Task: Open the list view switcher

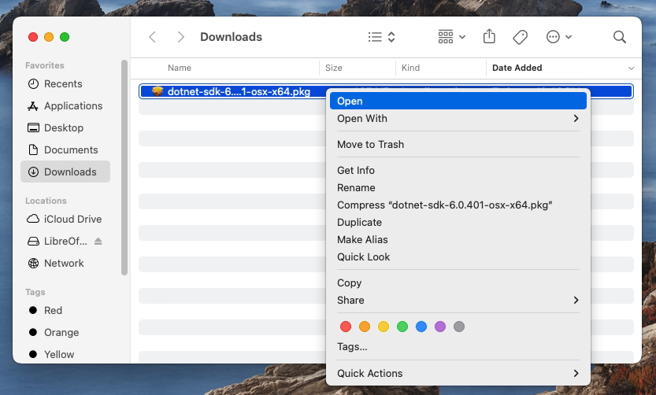Action: [381, 37]
